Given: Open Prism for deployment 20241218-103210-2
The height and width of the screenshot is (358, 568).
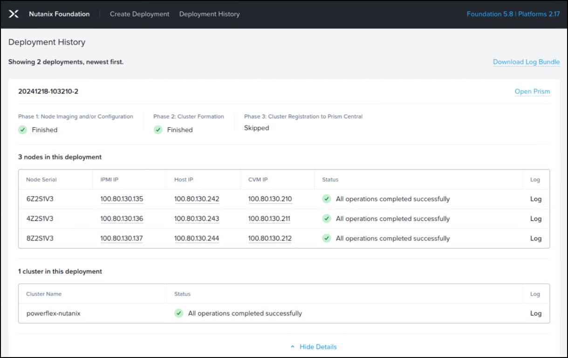Looking at the screenshot, I should click(x=532, y=91).
